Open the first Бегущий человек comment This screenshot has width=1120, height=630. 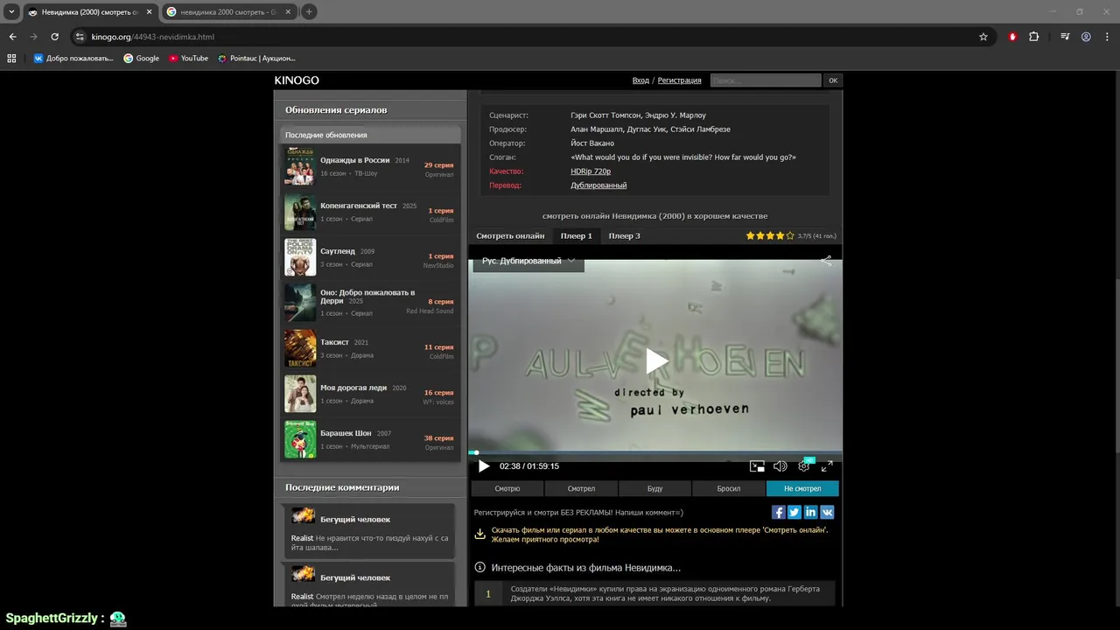click(x=368, y=531)
